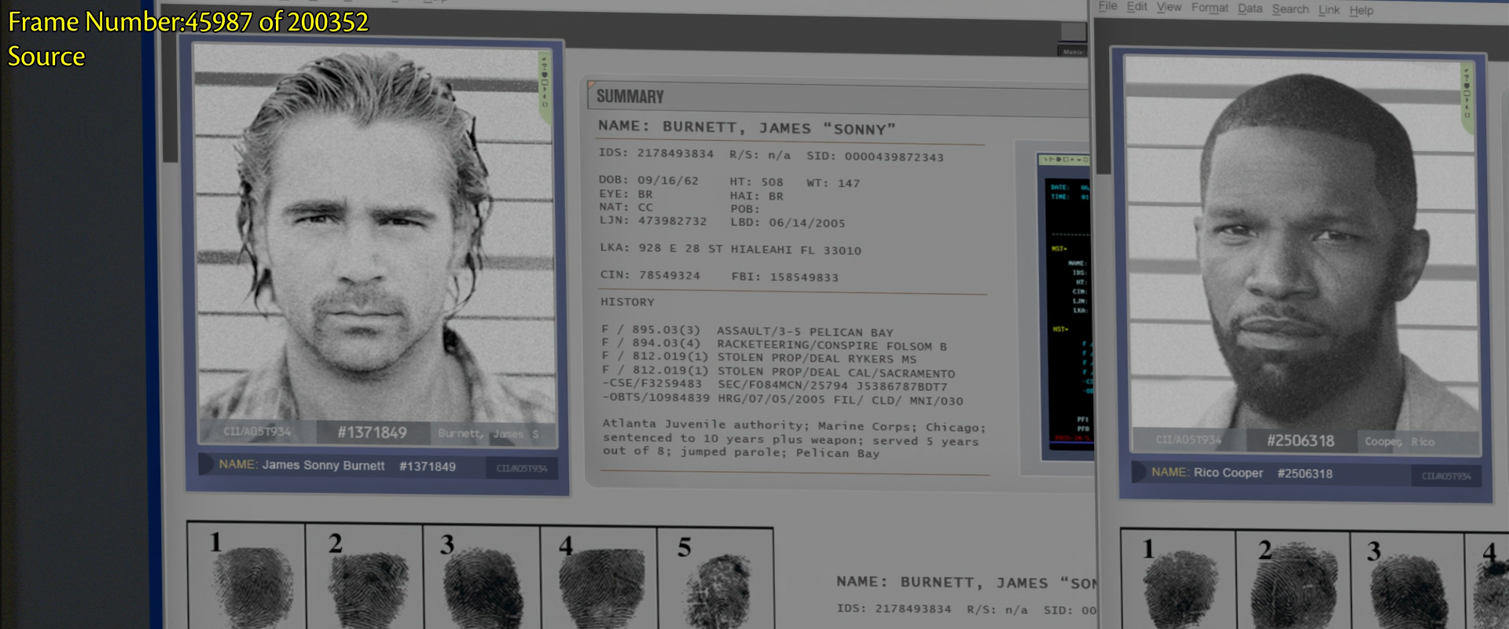Open the View menu in right window
1509x629 pixels.
pos(1169,7)
